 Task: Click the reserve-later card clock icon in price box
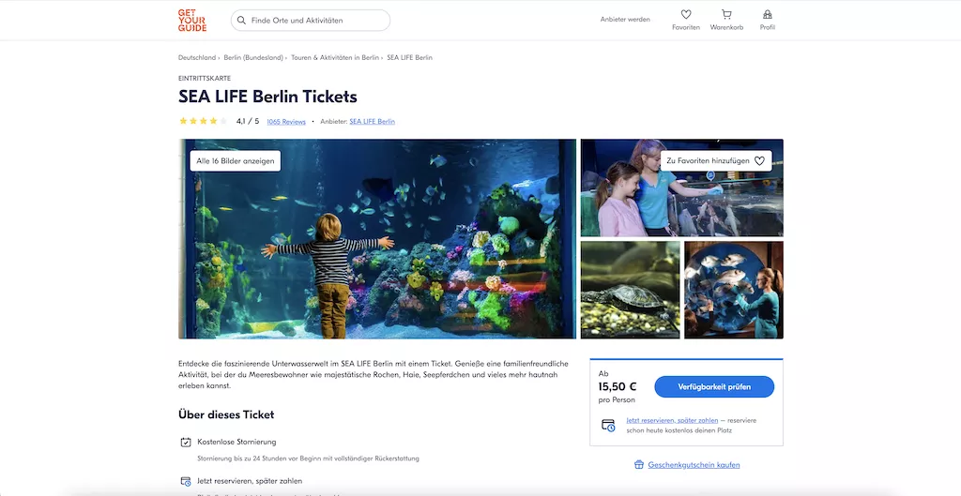point(608,426)
